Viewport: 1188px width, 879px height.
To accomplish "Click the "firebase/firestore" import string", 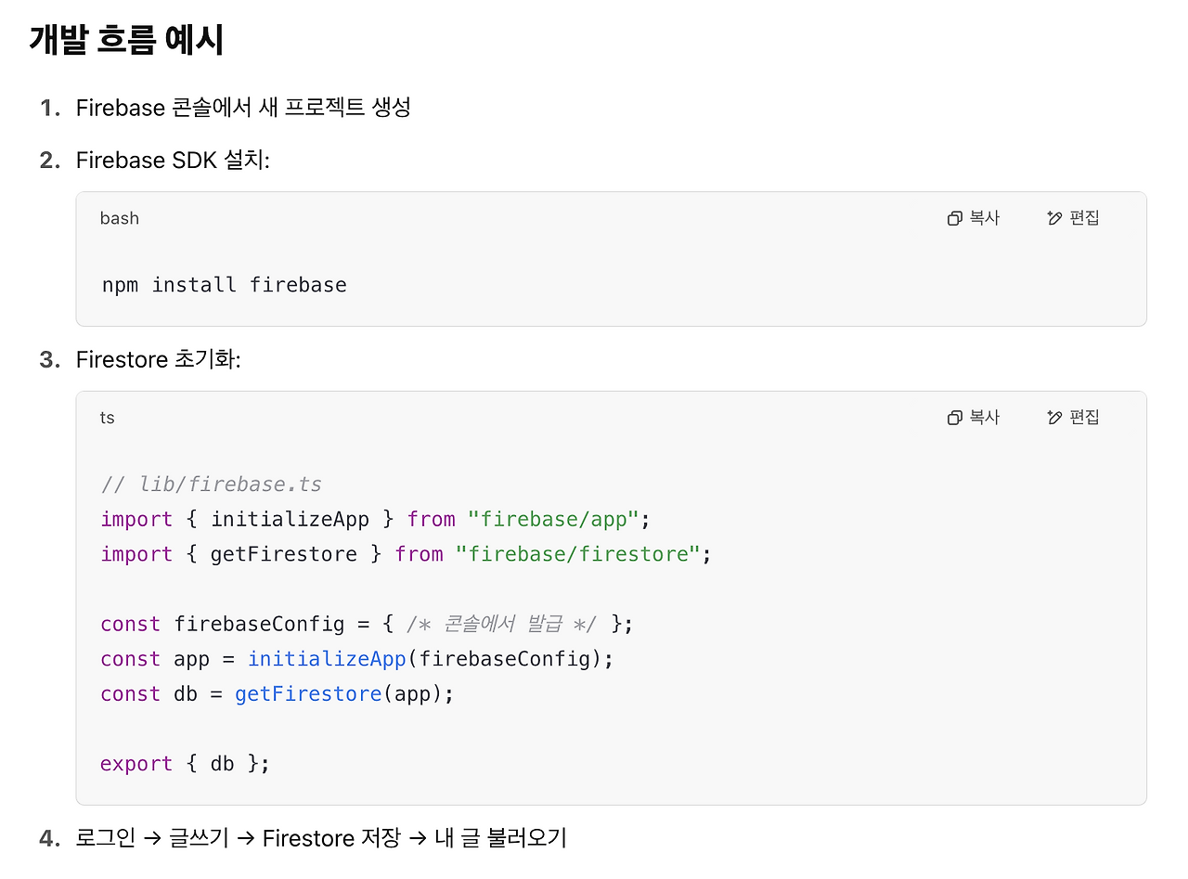I will [x=577, y=554].
